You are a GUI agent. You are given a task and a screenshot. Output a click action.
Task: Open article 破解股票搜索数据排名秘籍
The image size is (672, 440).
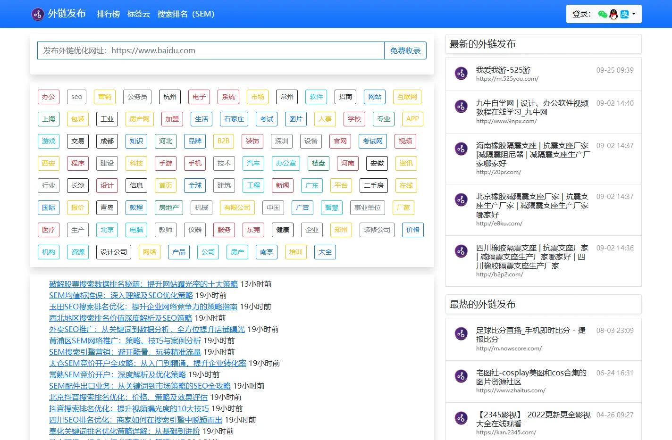point(143,284)
